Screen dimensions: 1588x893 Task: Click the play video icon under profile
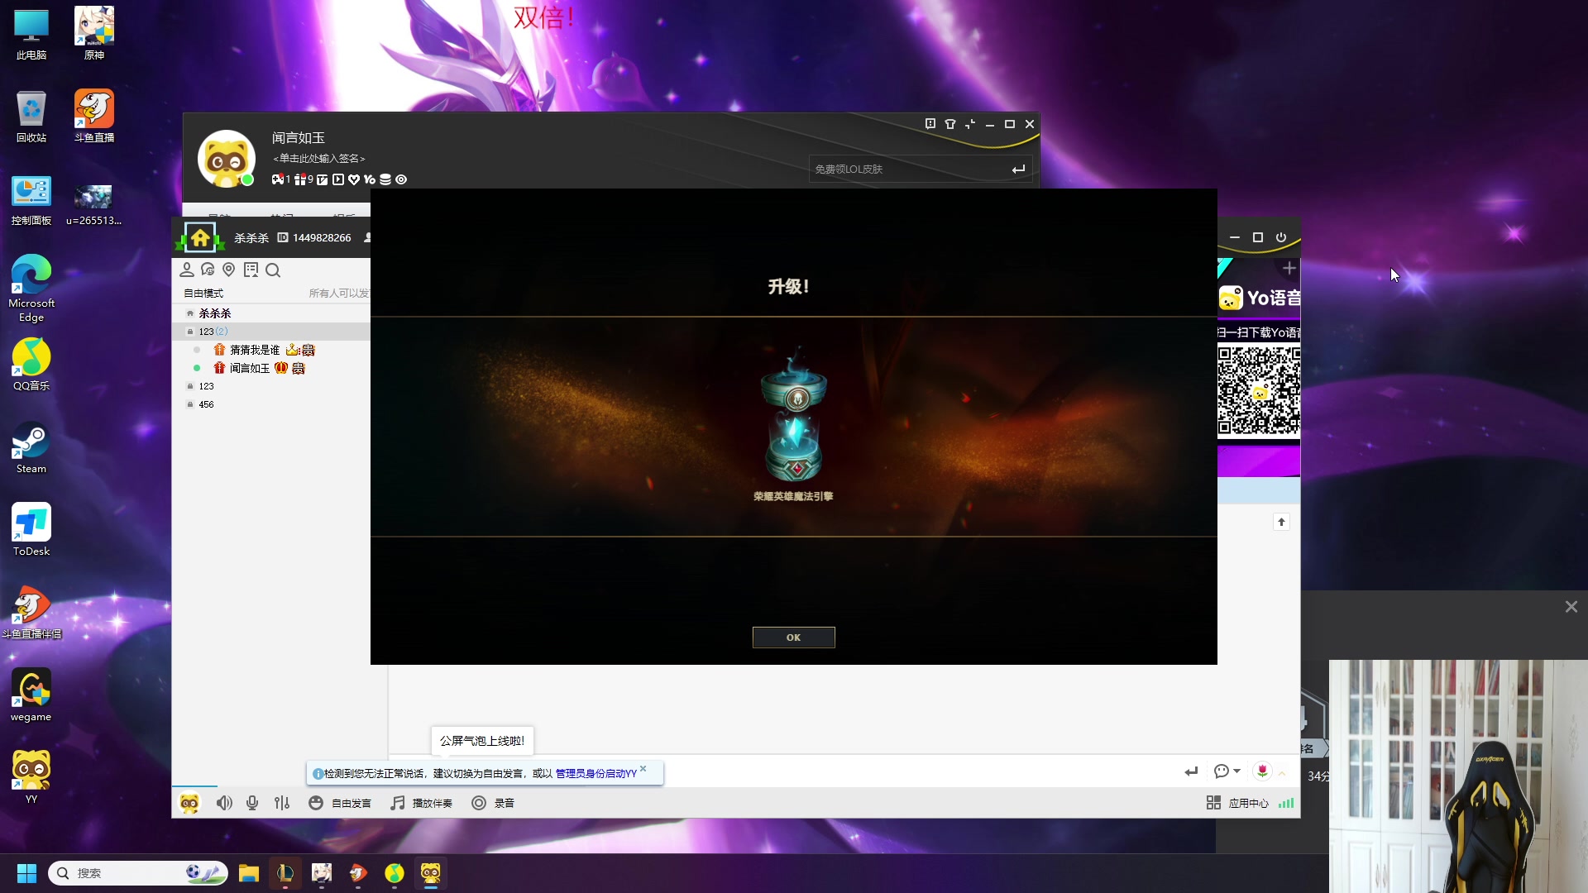pos(338,179)
